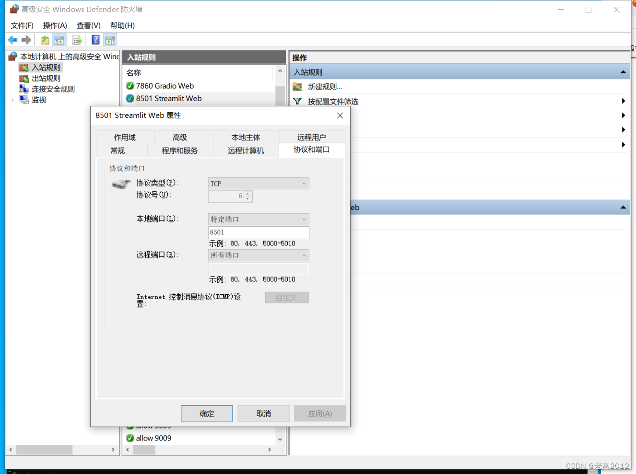This screenshot has height=474, width=636.
Task: Select the 7860 Gradio Web rule row
Action: pos(200,86)
